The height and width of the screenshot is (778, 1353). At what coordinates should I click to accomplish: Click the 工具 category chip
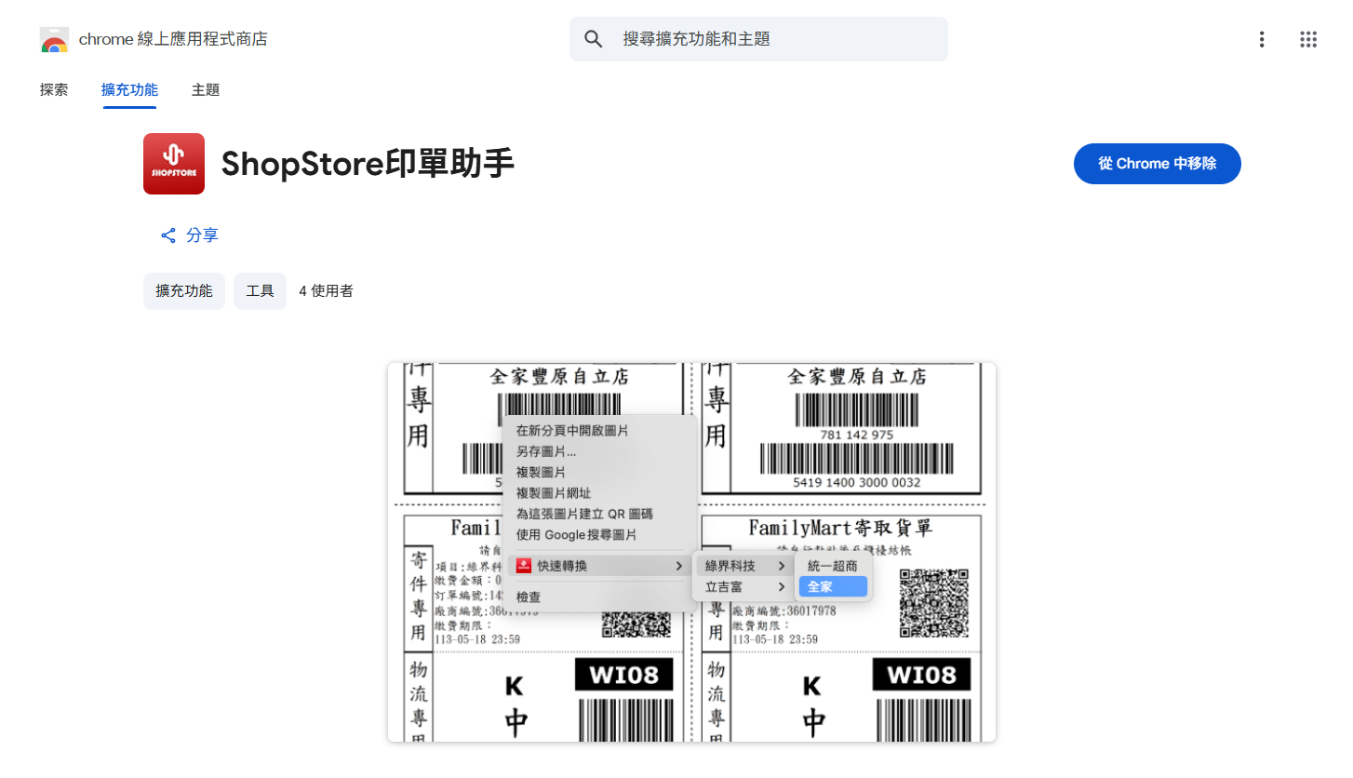point(260,291)
